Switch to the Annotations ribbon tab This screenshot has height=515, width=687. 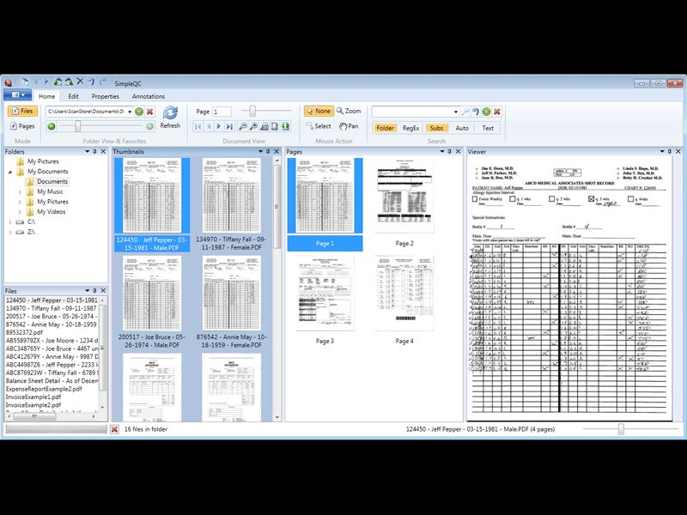coord(149,96)
